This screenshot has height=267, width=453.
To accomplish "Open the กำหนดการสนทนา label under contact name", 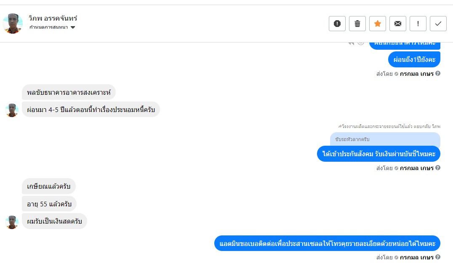I will coord(48,27).
